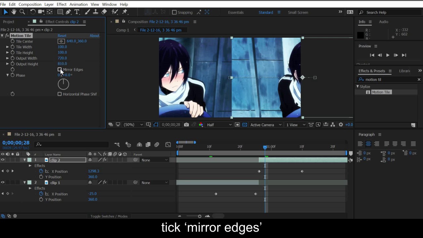Select the Rectangle shape tool
This screenshot has height=238, width=423.
[x=60, y=12]
